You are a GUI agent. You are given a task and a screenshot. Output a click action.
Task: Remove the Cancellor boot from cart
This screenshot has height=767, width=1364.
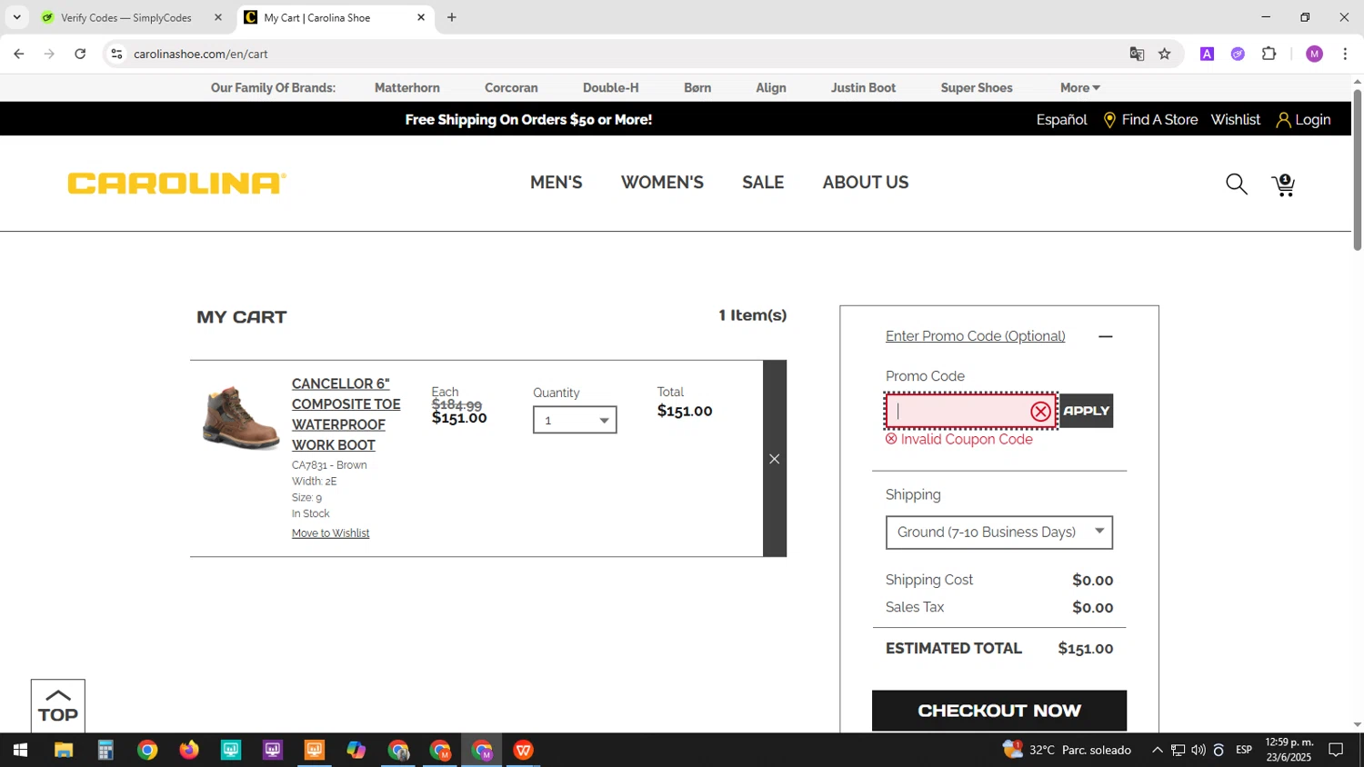(775, 459)
